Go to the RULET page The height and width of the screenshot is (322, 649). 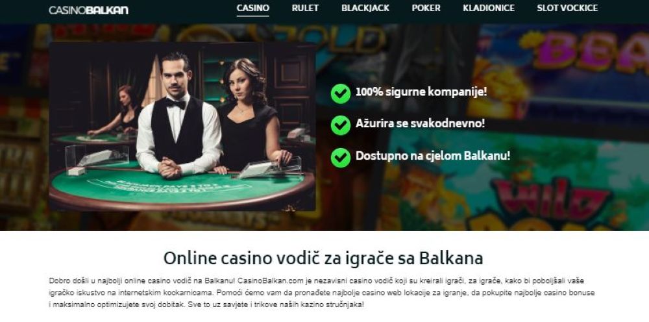point(305,8)
